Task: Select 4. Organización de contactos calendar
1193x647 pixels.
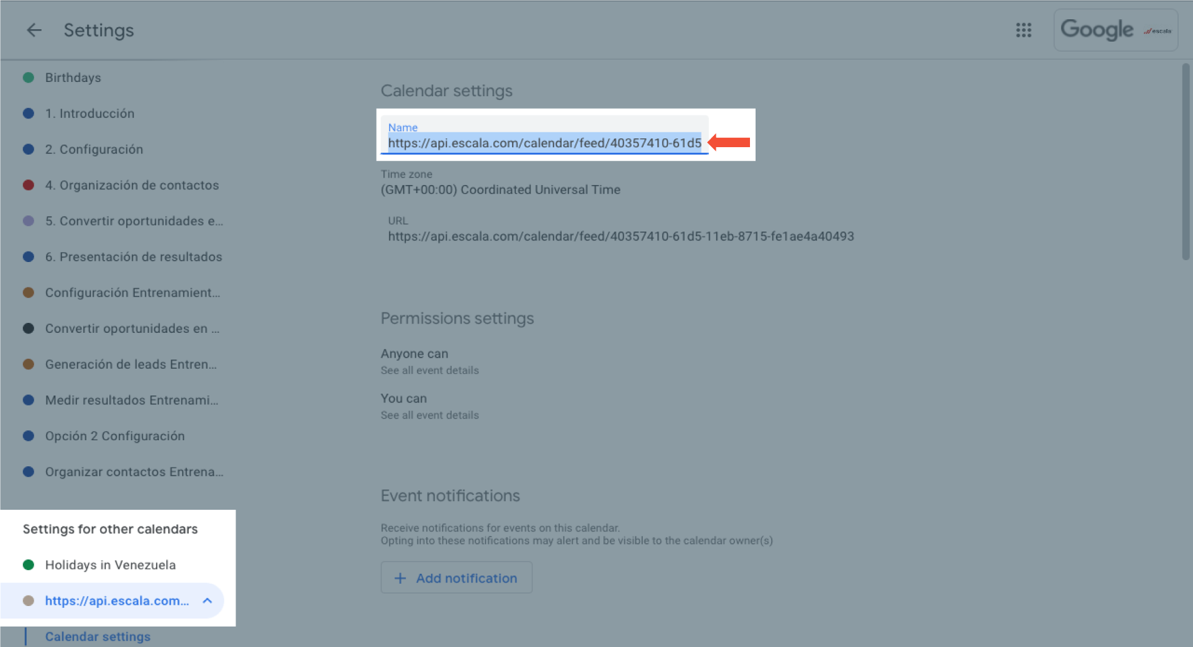Action: point(132,185)
